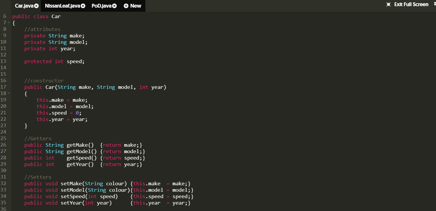Image resolution: width=436 pixels, height=211 pixels.
Task: Fold the constructor body at line 18
Action: click(x=9, y=94)
